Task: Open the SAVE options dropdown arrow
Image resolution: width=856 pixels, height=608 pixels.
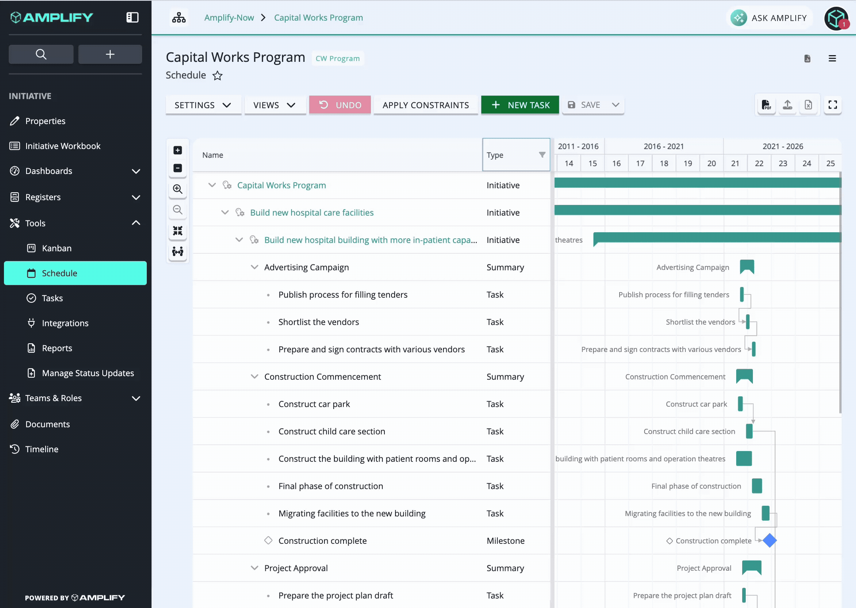Action: [x=616, y=105]
